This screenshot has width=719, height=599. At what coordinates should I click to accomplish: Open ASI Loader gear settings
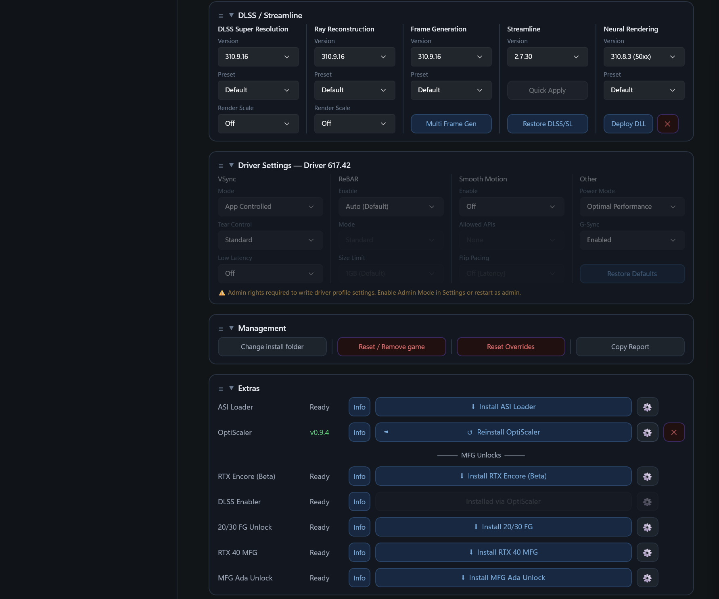[647, 407]
